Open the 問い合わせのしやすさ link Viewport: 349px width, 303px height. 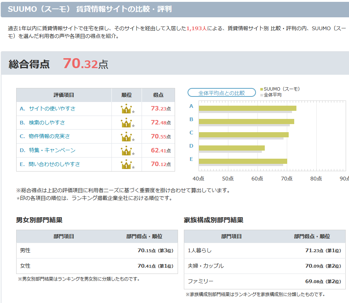pyautogui.click(x=54, y=164)
